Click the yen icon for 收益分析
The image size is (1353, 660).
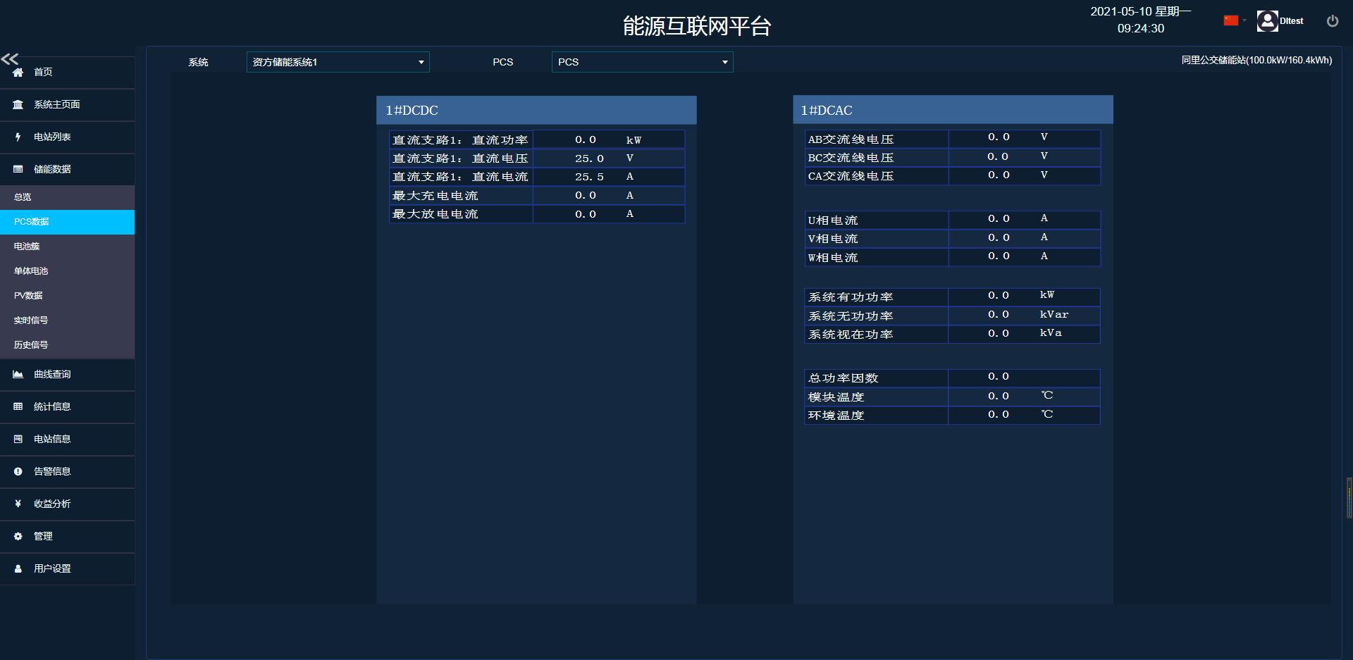coord(18,504)
